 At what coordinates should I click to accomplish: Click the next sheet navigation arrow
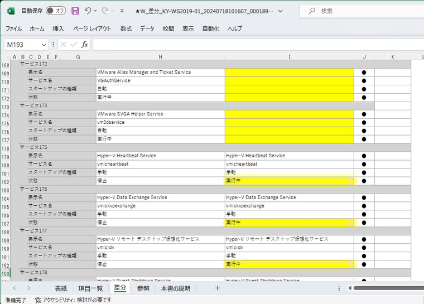point(28,288)
